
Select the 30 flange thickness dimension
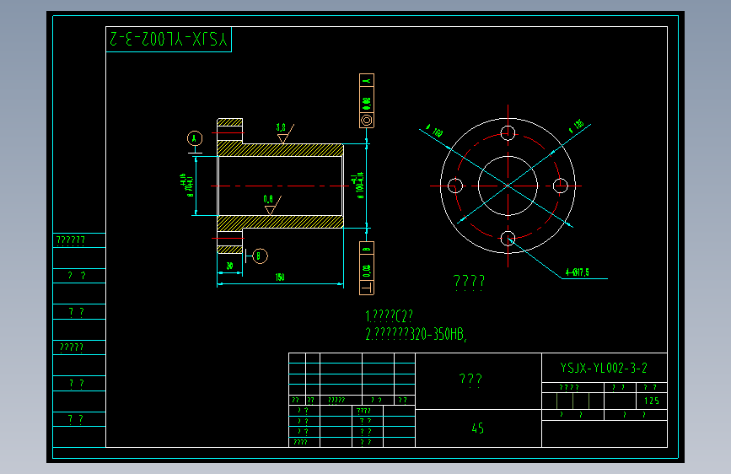(230, 266)
